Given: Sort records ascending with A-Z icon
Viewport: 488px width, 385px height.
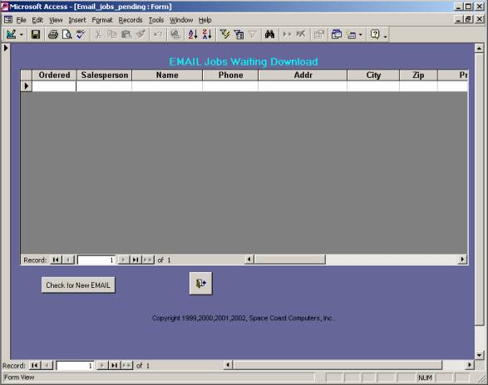Looking at the screenshot, I should pyautogui.click(x=193, y=35).
